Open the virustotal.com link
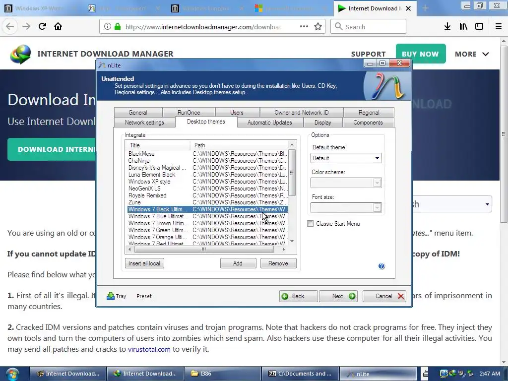Viewport: 508px width, 381px height. 149,349
